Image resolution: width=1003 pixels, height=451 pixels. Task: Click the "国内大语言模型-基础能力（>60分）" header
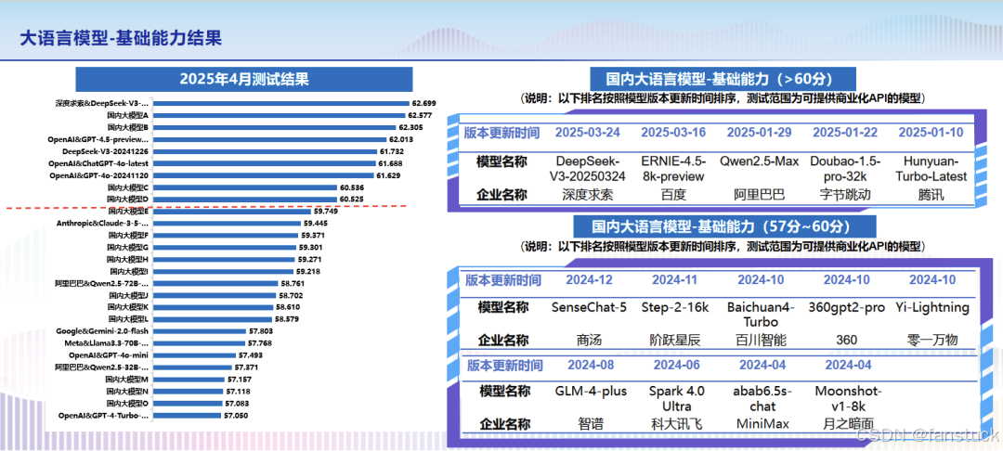pyautogui.click(x=723, y=79)
